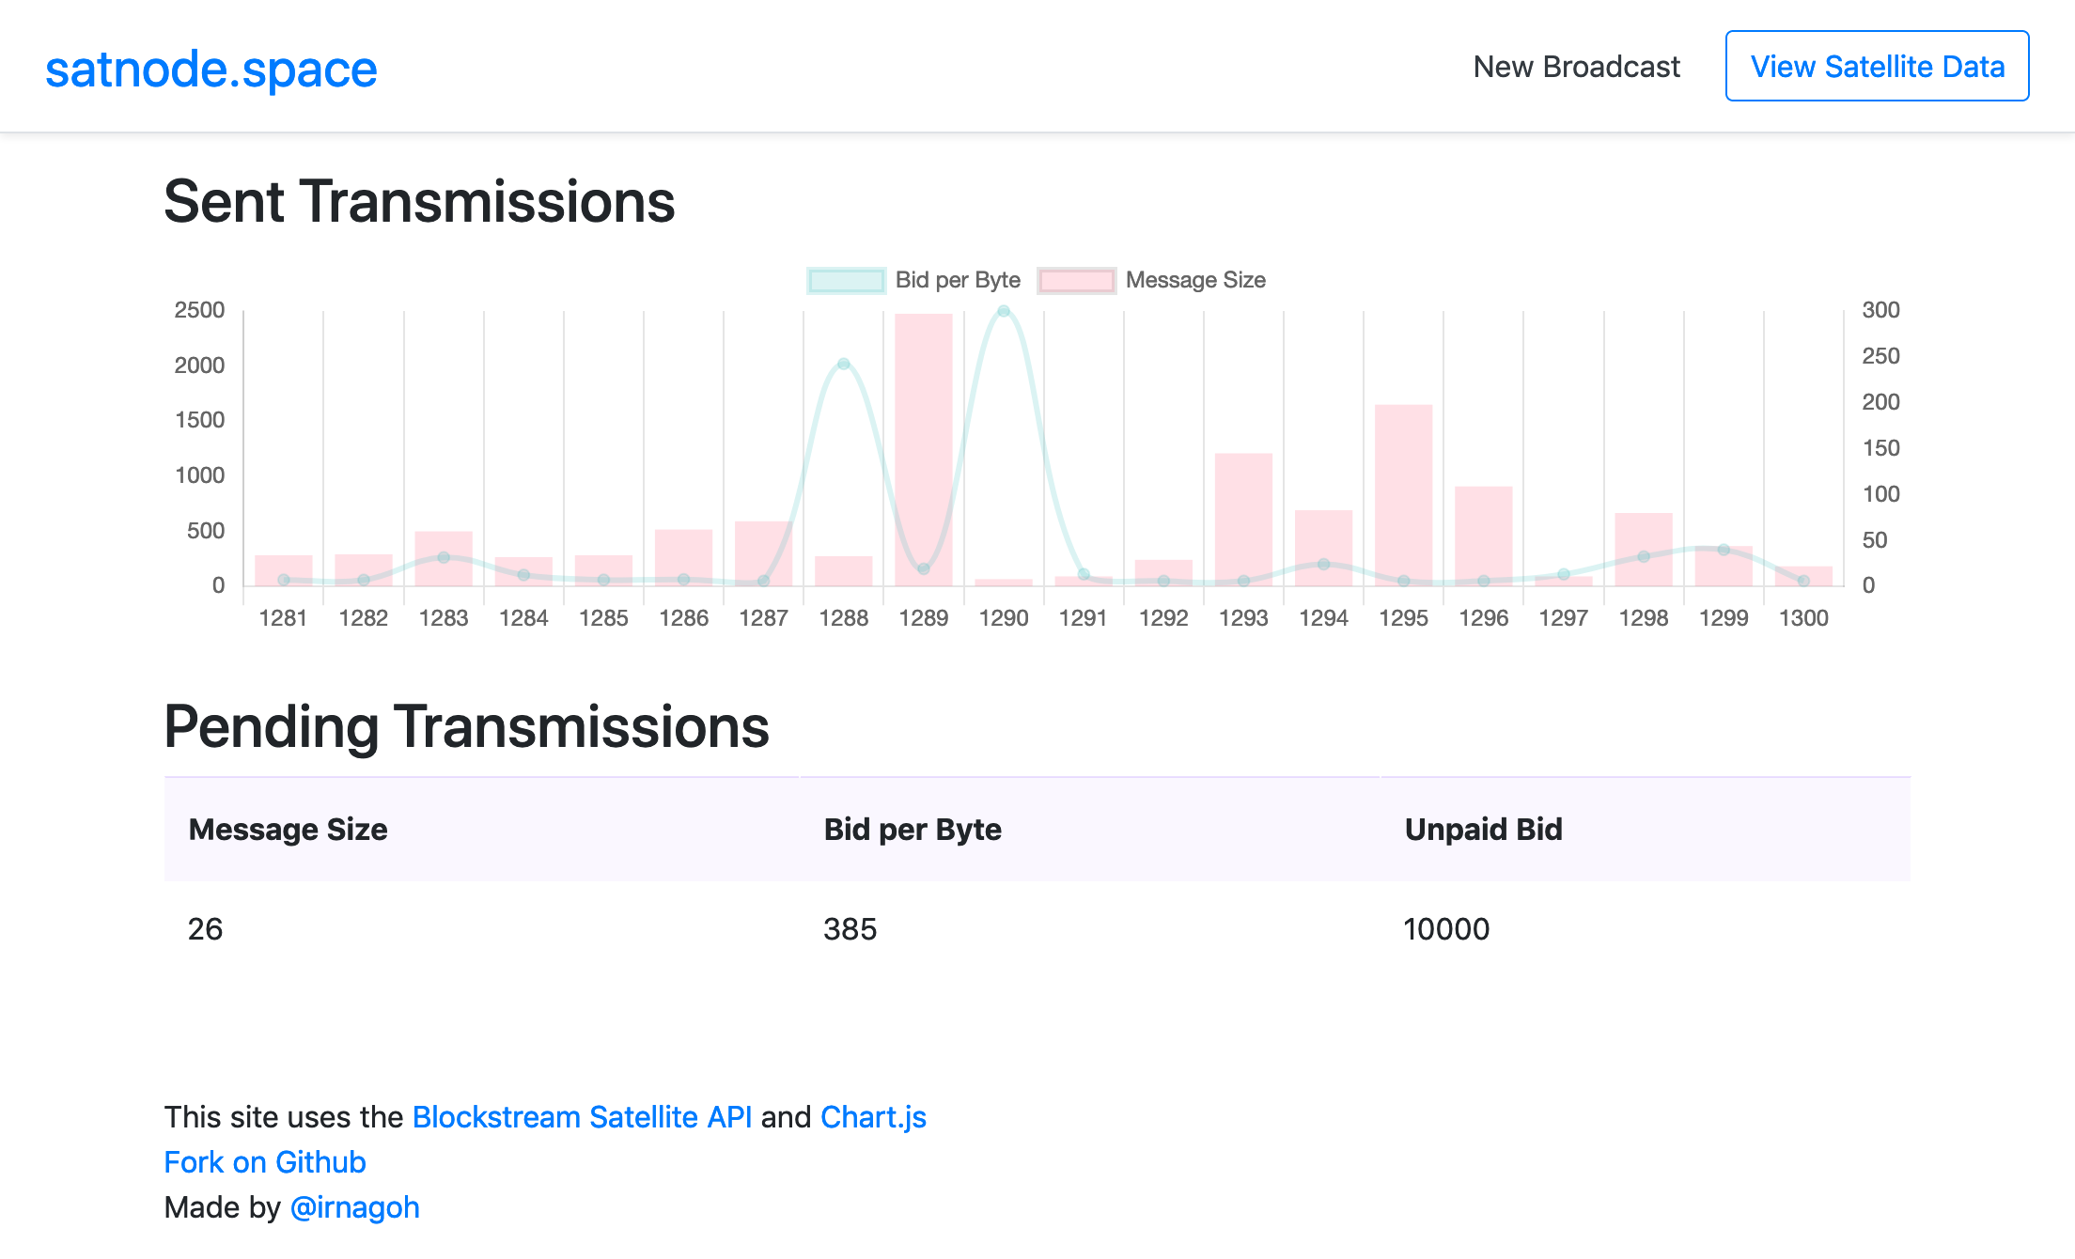Click the line data point at 1288
This screenshot has width=2075, height=1259.
pos(844,364)
